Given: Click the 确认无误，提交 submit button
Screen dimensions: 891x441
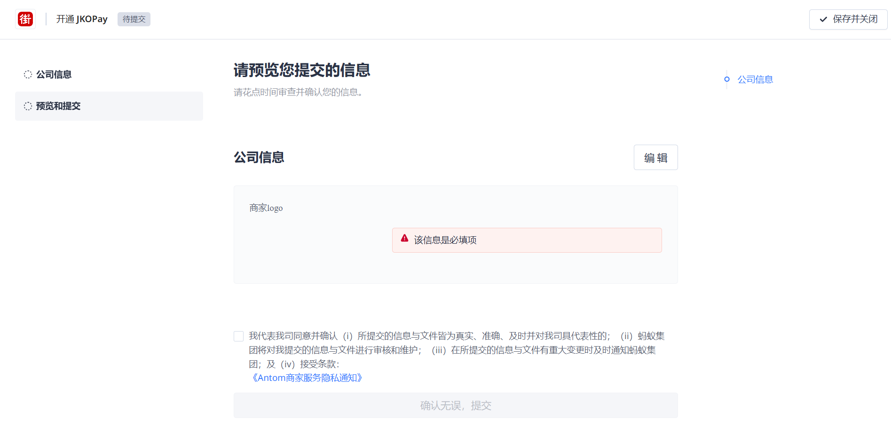Looking at the screenshot, I should coord(456,405).
